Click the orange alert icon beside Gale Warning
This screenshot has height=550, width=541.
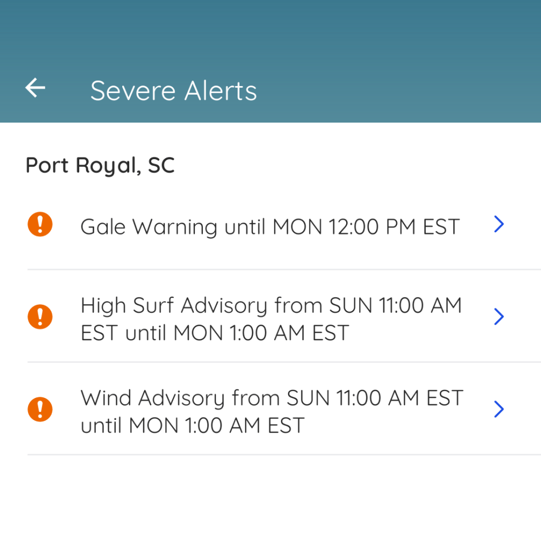tap(40, 224)
